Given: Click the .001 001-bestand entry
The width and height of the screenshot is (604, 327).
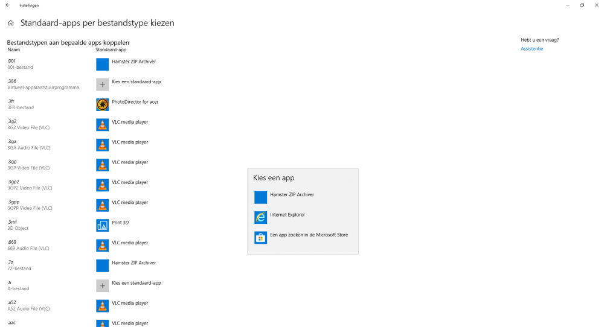Looking at the screenshot, I should (x=20, y=64).
